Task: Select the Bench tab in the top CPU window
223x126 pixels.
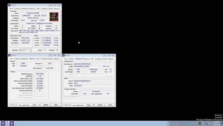Action: pyautogui.click(x=51, y=9)
